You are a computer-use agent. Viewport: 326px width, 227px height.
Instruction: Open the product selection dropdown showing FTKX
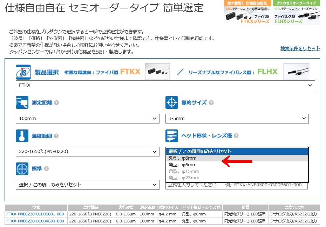(165, 85)
